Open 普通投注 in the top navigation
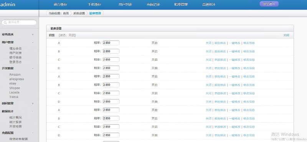Screen dimensions: 307x142 coord(209,5)
